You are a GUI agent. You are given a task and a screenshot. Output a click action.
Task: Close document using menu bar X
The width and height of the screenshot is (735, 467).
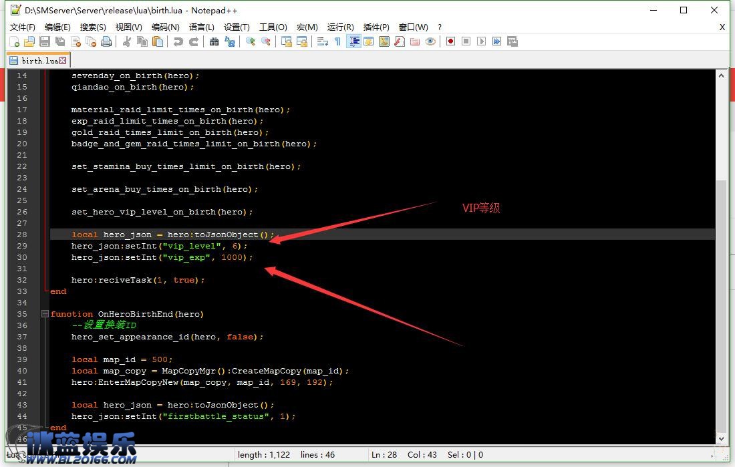[x=722, y=27]
